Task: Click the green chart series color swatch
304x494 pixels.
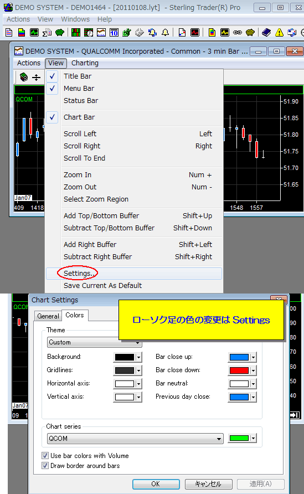Action: click(239, 438)
